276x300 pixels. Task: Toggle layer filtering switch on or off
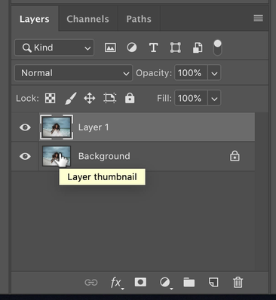218,47
